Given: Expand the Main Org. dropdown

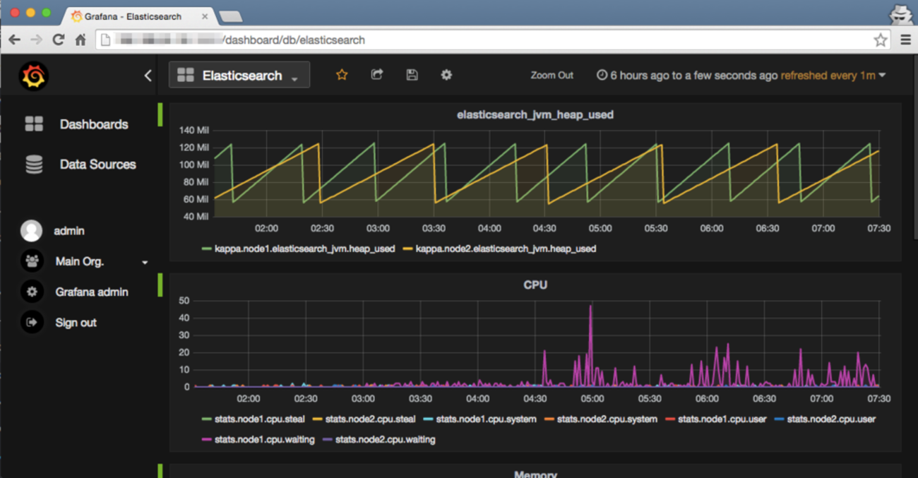Looking at the screenshot, I should point(145,262).
